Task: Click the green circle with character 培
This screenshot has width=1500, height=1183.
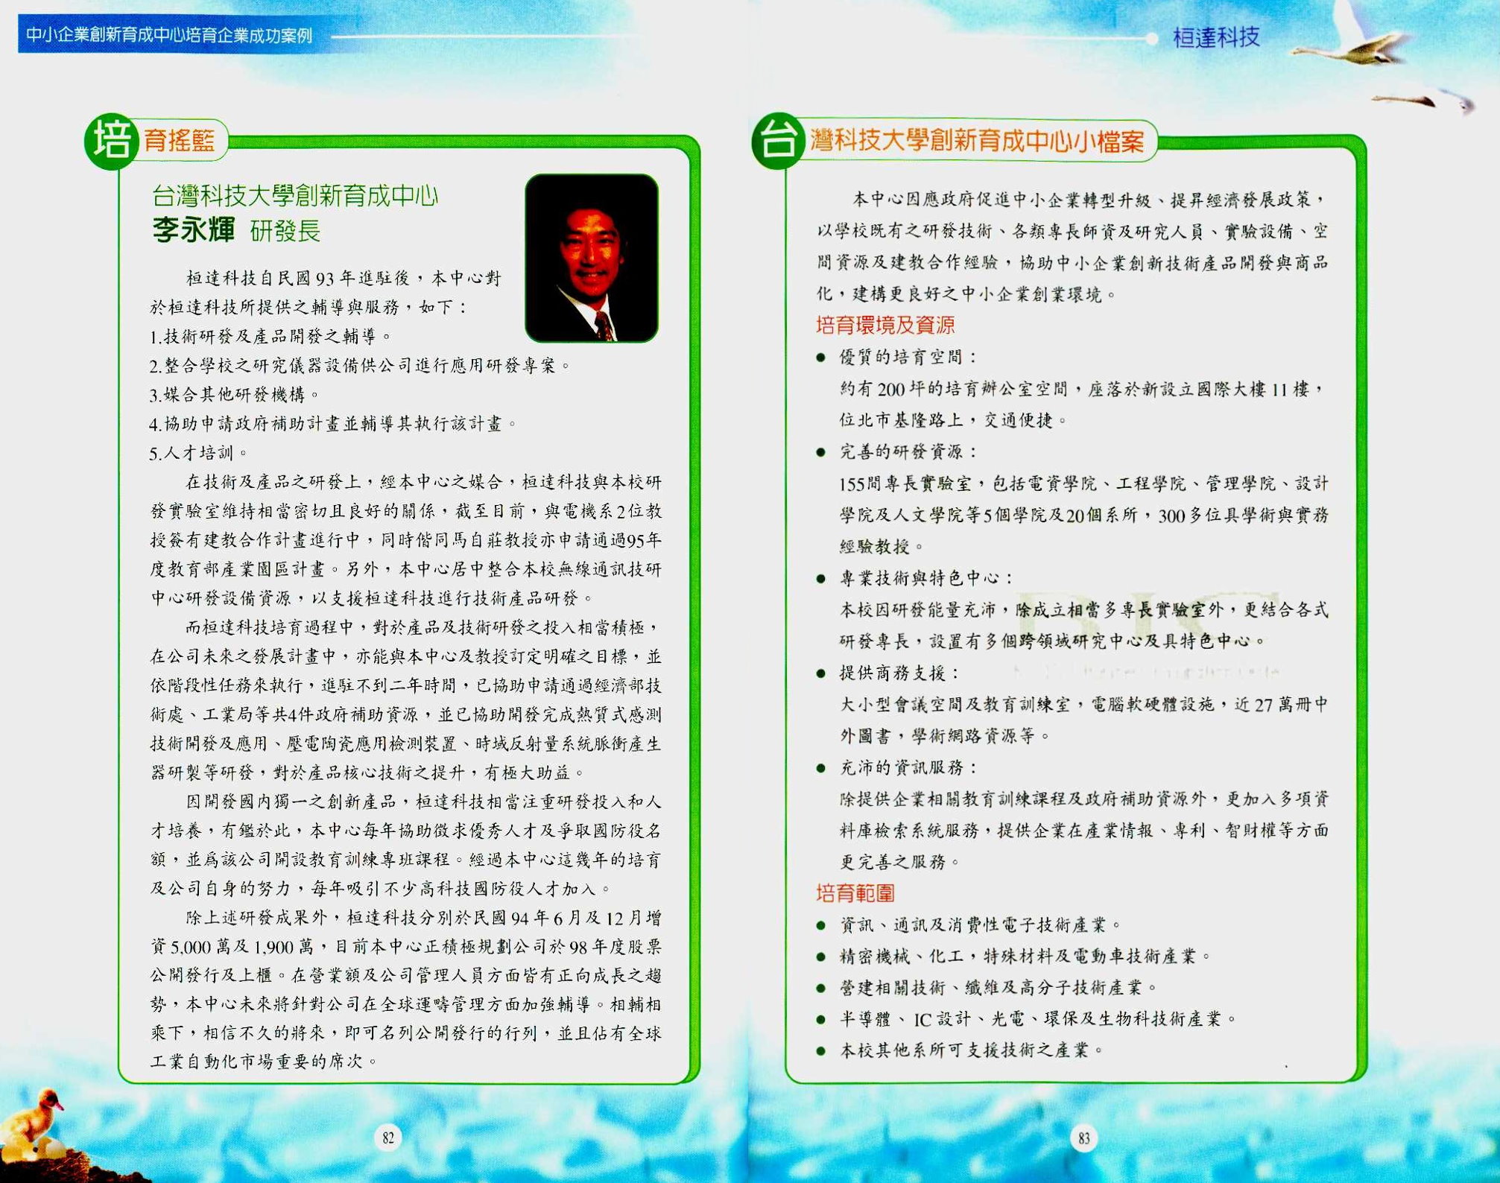Action: 112,140
